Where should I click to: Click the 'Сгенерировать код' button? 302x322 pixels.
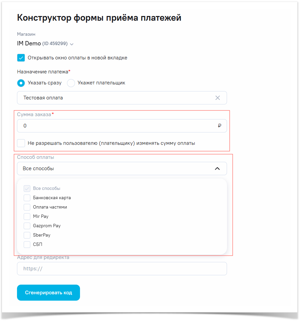48,293
